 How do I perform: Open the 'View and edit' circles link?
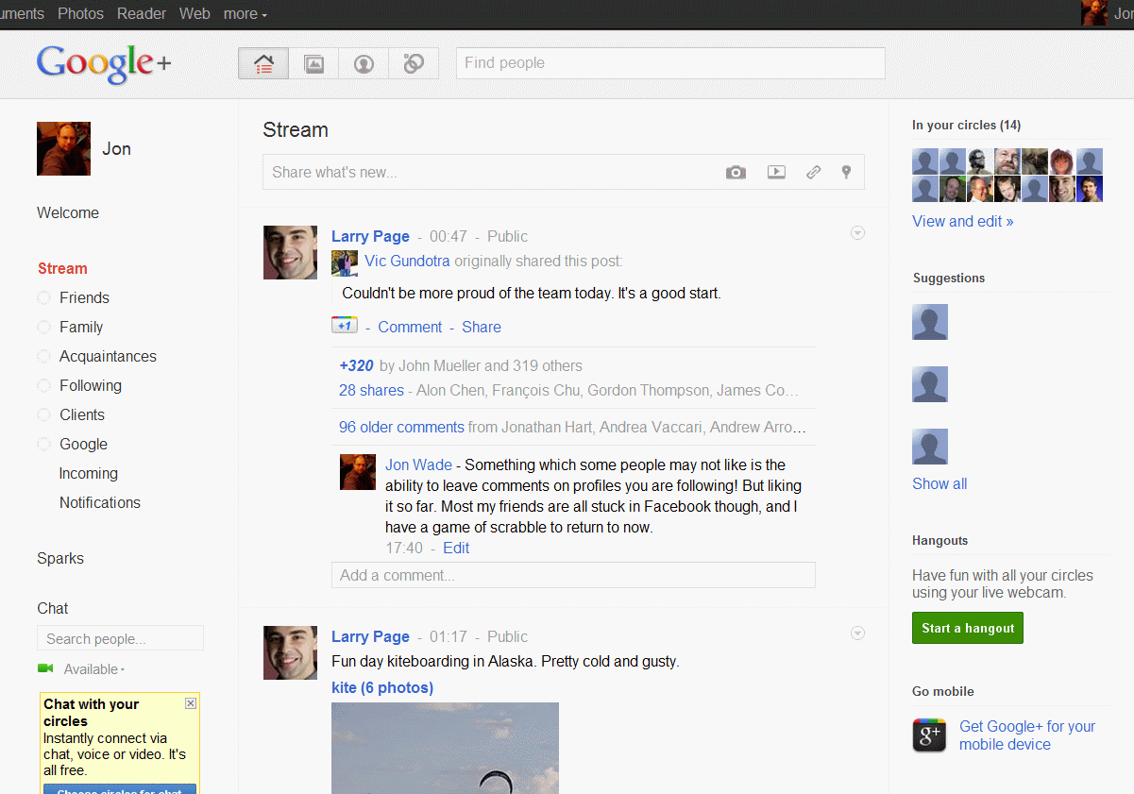(x=962, y=221)
